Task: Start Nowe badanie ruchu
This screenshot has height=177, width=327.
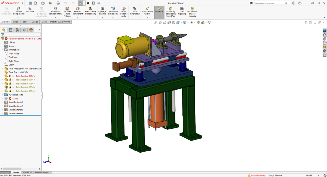Action: [x=124, y=12]
